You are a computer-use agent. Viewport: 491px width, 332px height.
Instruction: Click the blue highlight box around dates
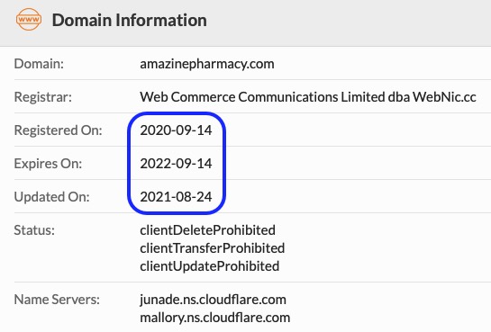pos(177,163)
